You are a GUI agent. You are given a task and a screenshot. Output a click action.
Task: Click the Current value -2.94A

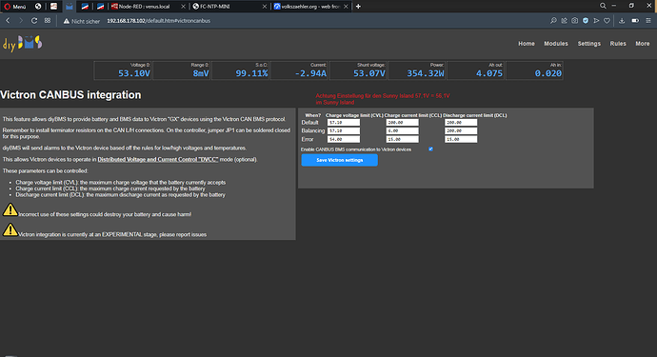310,73
